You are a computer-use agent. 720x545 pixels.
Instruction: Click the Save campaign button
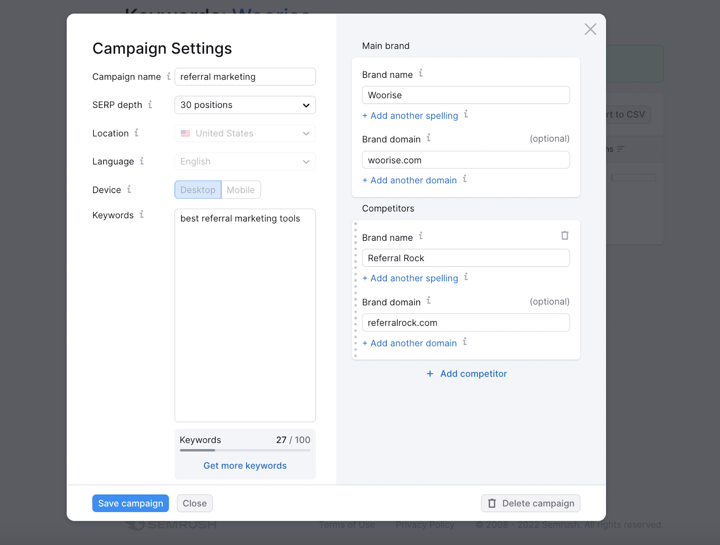pyautogui.click(x=130, y=503)
